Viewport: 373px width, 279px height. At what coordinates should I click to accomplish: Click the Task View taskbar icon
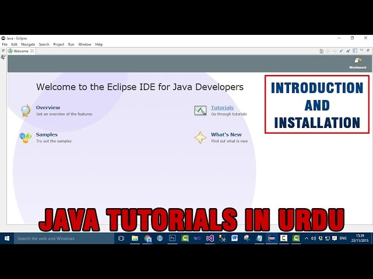(121, 238)
